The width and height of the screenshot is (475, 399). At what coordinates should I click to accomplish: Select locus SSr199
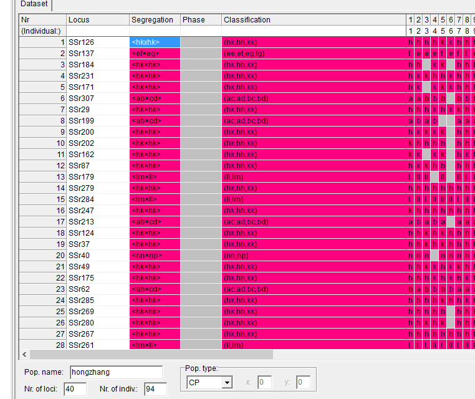98,120
